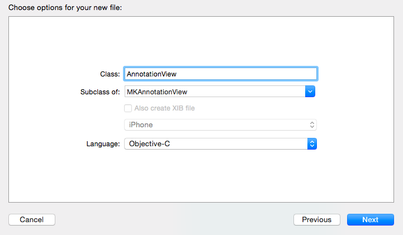Click the blue chevron beside MKAnnotationView

[x=311, y=91]
